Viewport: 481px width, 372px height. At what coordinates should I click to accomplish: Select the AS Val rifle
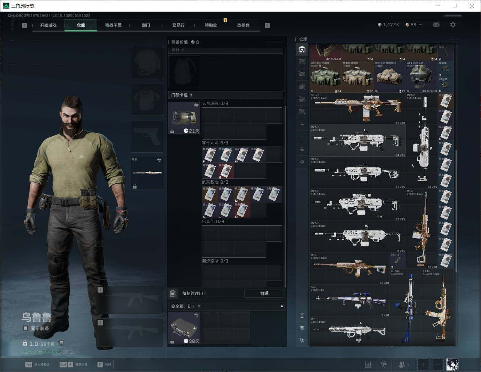(406, 307)
